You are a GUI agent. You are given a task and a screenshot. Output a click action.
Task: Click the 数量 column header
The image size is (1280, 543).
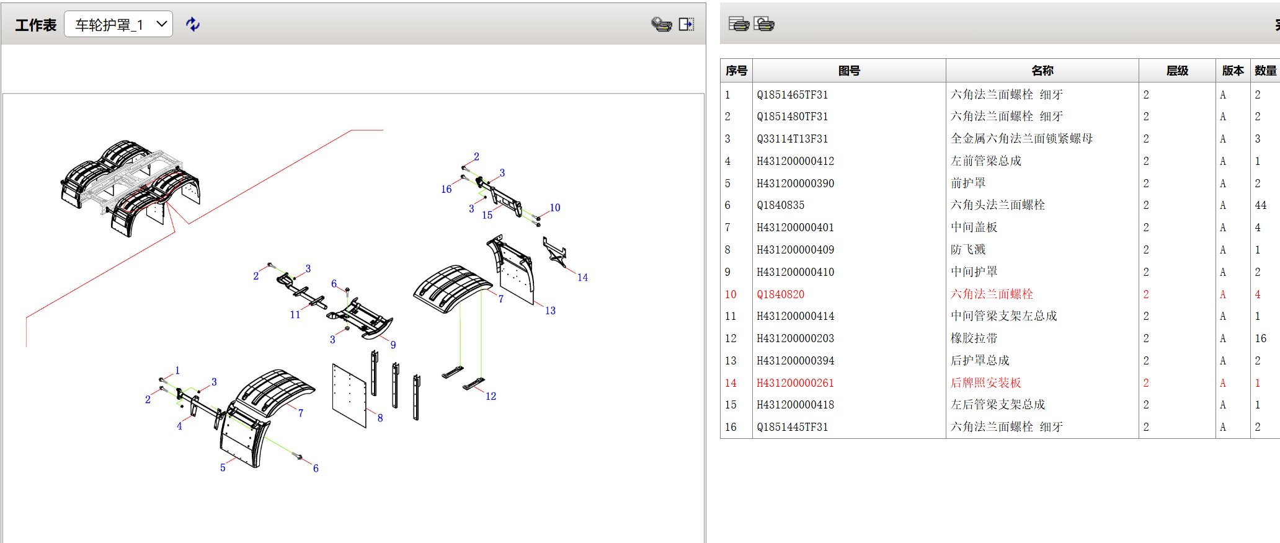tap(1265, 71)
